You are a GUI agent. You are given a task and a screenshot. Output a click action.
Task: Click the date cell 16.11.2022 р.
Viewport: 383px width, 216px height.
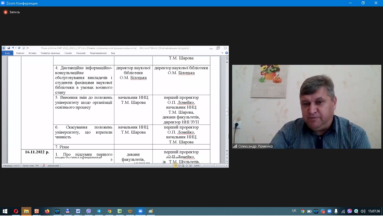tap(37, 152)
